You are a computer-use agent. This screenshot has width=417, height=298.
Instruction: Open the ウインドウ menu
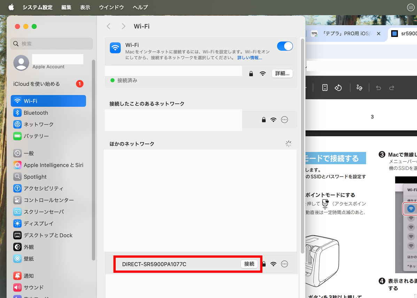(111, 7)
